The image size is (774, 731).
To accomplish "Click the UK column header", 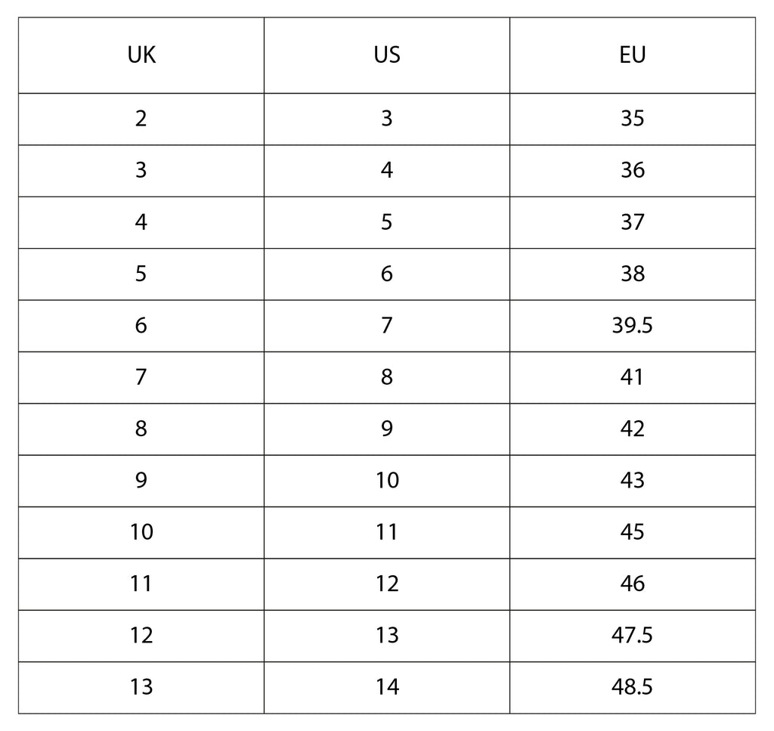I will 141,55.
